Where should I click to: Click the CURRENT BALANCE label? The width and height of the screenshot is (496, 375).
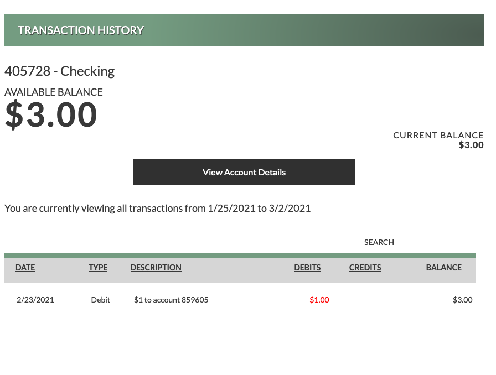pos(438,136)
